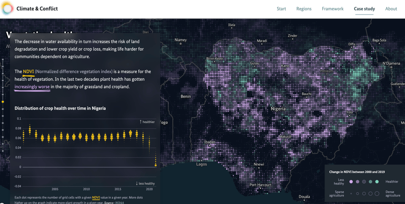
Task: Click the NDVI link in the chart footnote
Action: point(96,198)
